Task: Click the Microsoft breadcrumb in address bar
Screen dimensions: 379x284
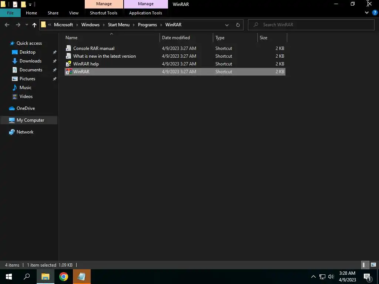Action: (63, 25)
